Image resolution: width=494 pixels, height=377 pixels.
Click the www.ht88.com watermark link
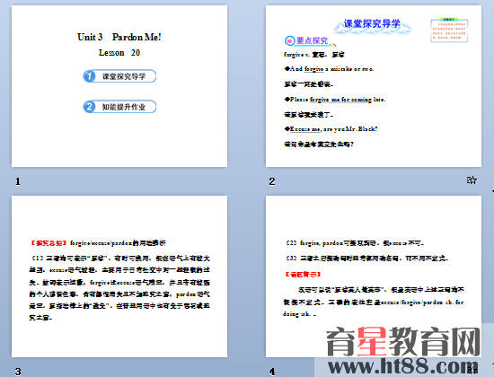tap(403, 366)
